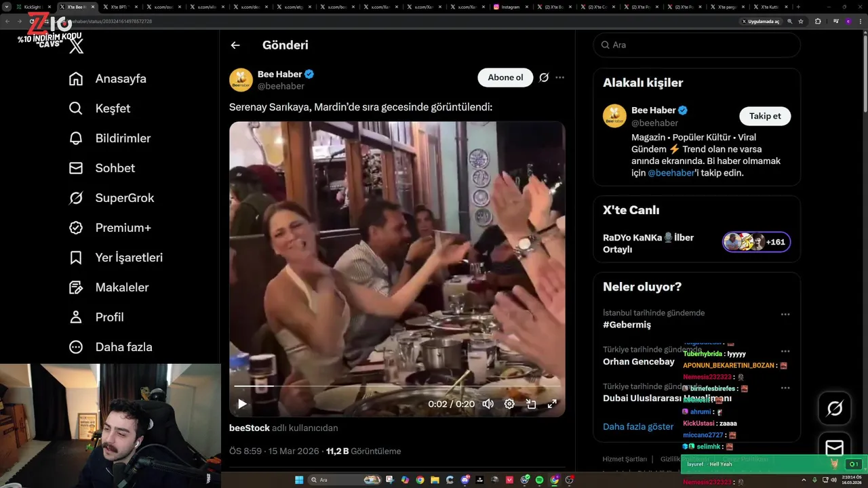Open floating messages envelope button
Viewport: 868px width, 488px height.
(835, 448)
